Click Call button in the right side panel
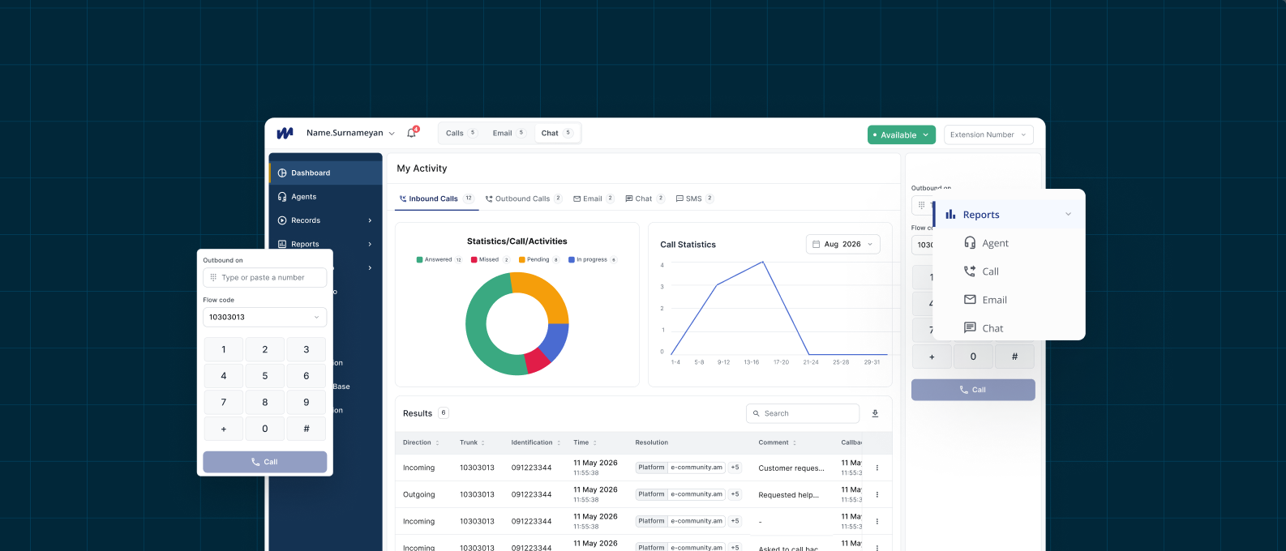This screenshot has height=551, width=1286. pos(973,390)
